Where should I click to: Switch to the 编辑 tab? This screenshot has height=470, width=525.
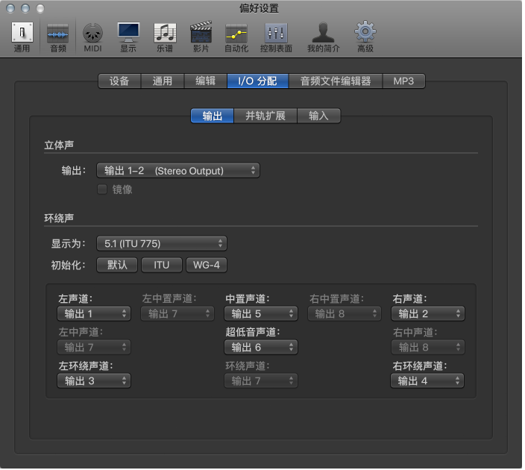tap(205, 81)
